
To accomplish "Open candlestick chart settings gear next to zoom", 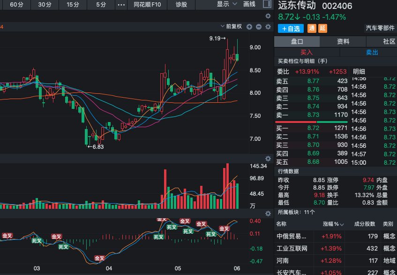I will tap(268, 27).
